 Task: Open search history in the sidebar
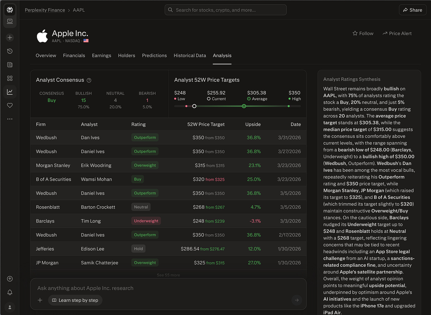[x=10, y=51]
